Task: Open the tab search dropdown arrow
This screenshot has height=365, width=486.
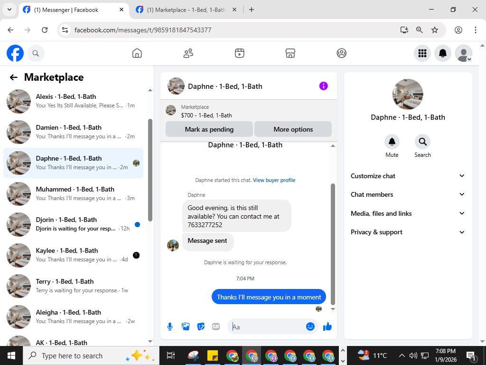Action: [x=9, y=10]
